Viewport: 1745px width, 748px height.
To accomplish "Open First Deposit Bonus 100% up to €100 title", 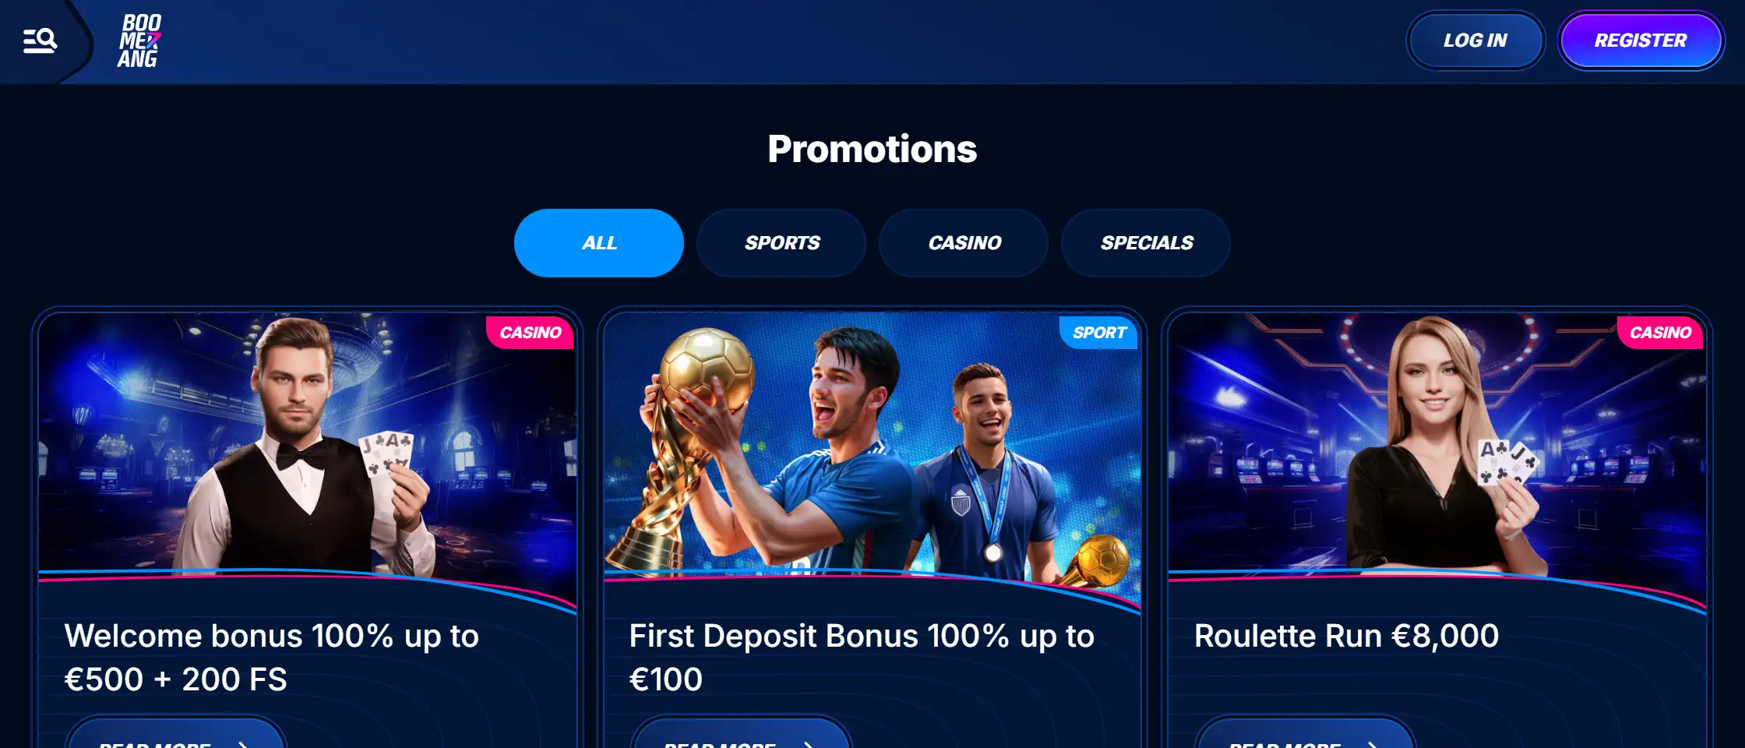I will pyautogui.click(x=862, y=658).
